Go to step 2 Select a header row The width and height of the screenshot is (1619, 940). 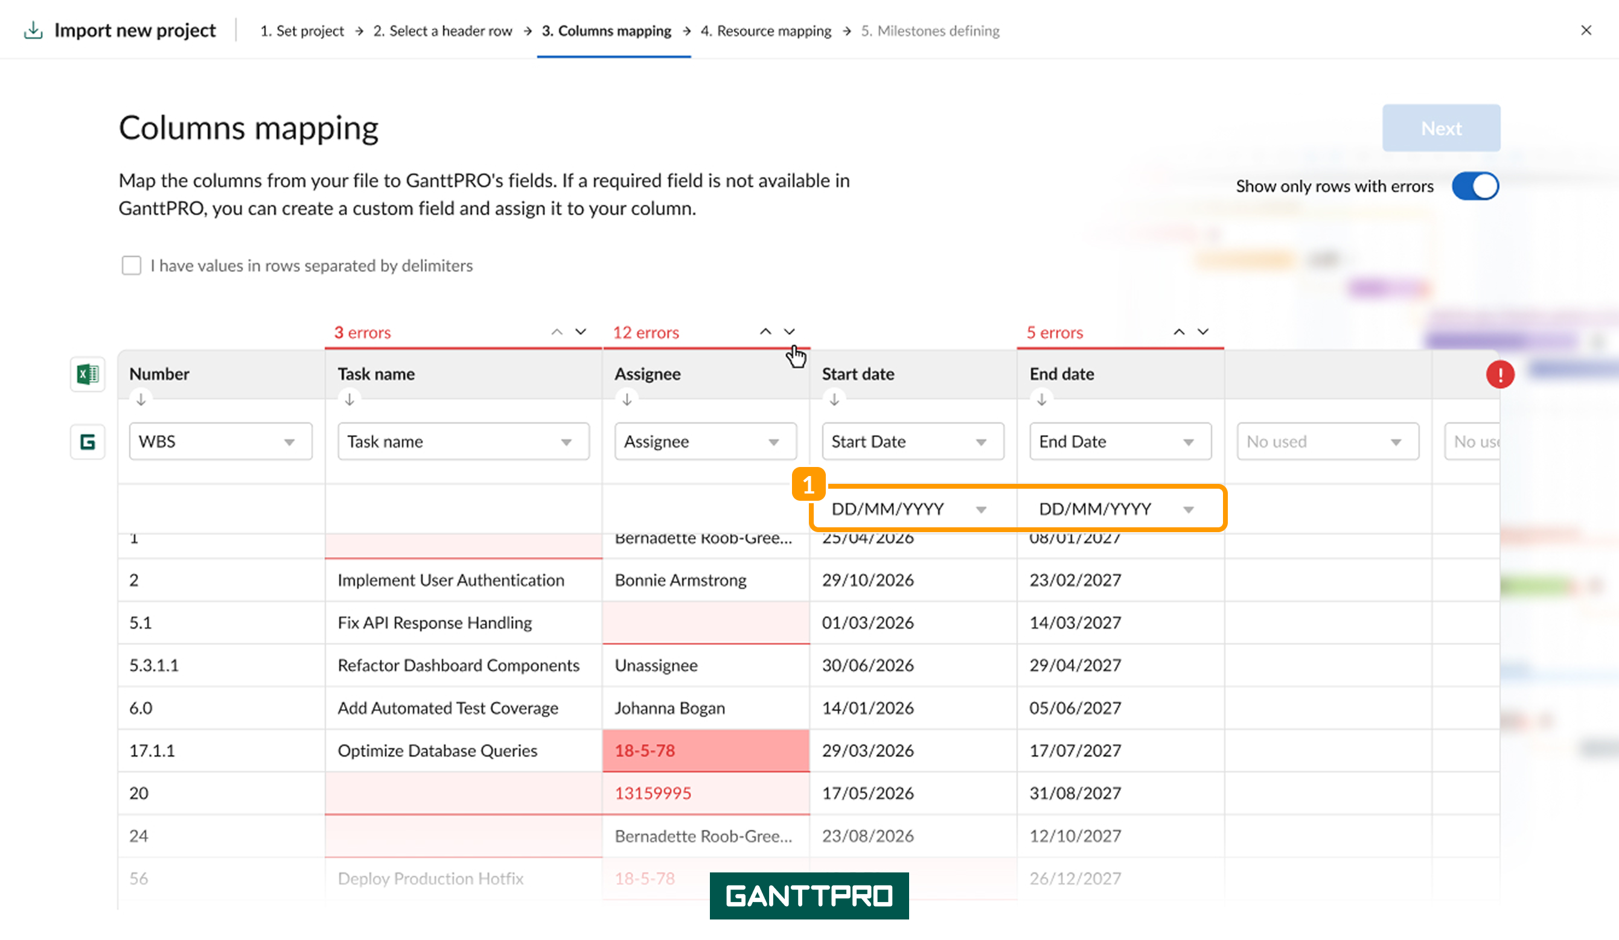pos(442,31)
